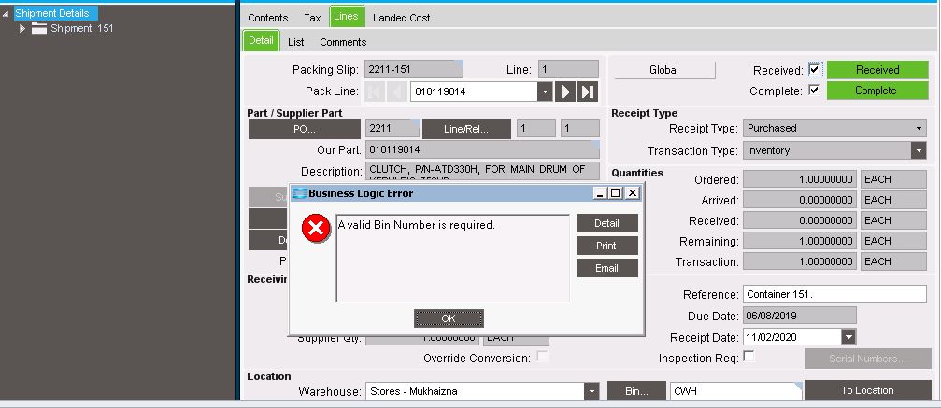Click the Due Date field 06/08/2019
The height and width of the screenshot is (408, 941).
pyautogui.click(x=799, y=316)
